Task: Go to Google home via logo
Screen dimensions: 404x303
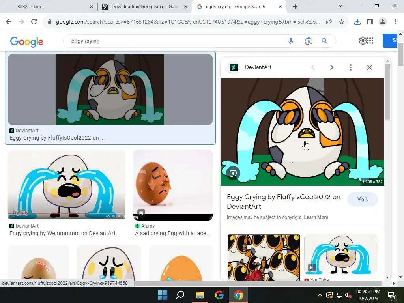Action: click(27, 41)
